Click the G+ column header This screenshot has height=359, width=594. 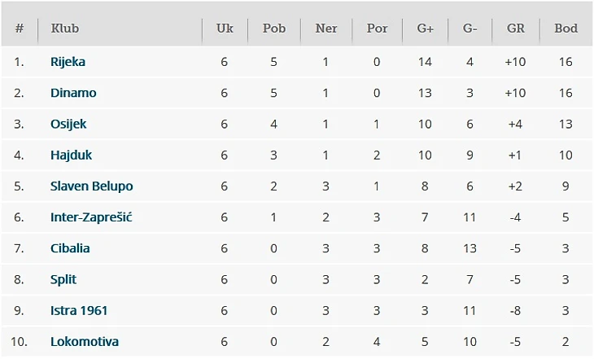tap(426, 28)
